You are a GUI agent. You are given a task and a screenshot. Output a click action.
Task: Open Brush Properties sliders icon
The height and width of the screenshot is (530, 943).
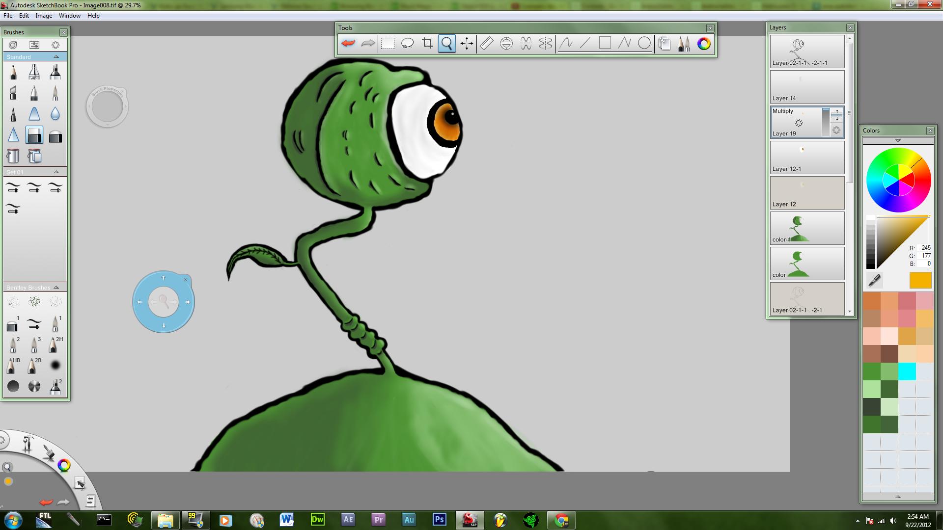(x=34, y=45)
